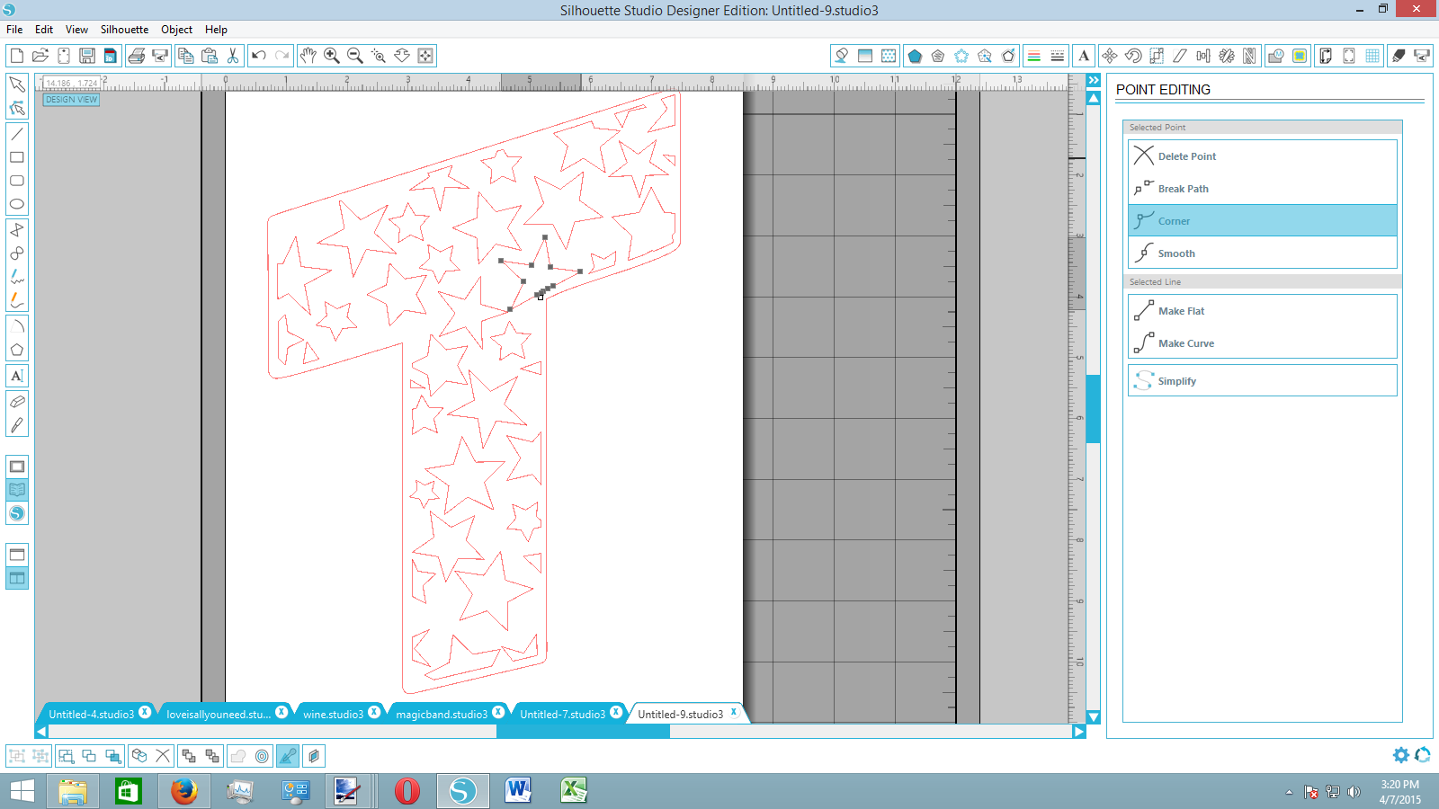Viewport: 1439px width, 809px height.
Task: Open Excel from the taskbar
Action: point(574,791)
